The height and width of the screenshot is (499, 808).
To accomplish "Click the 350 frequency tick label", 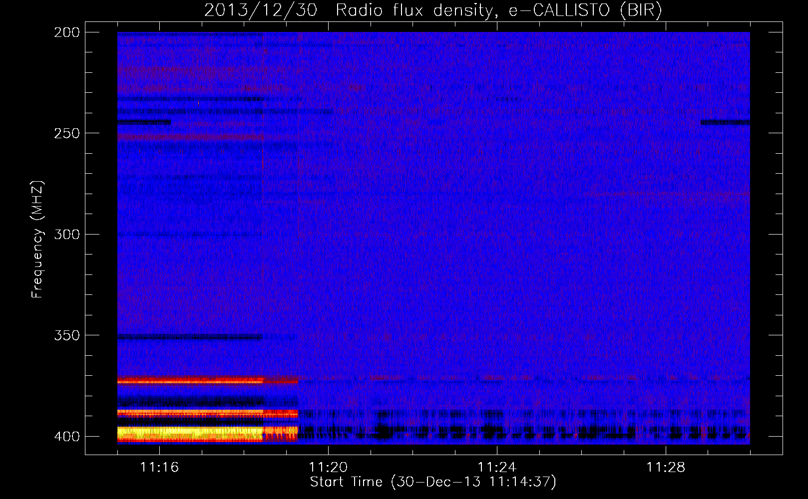I will pyautogui.click(x=67, y=335).
